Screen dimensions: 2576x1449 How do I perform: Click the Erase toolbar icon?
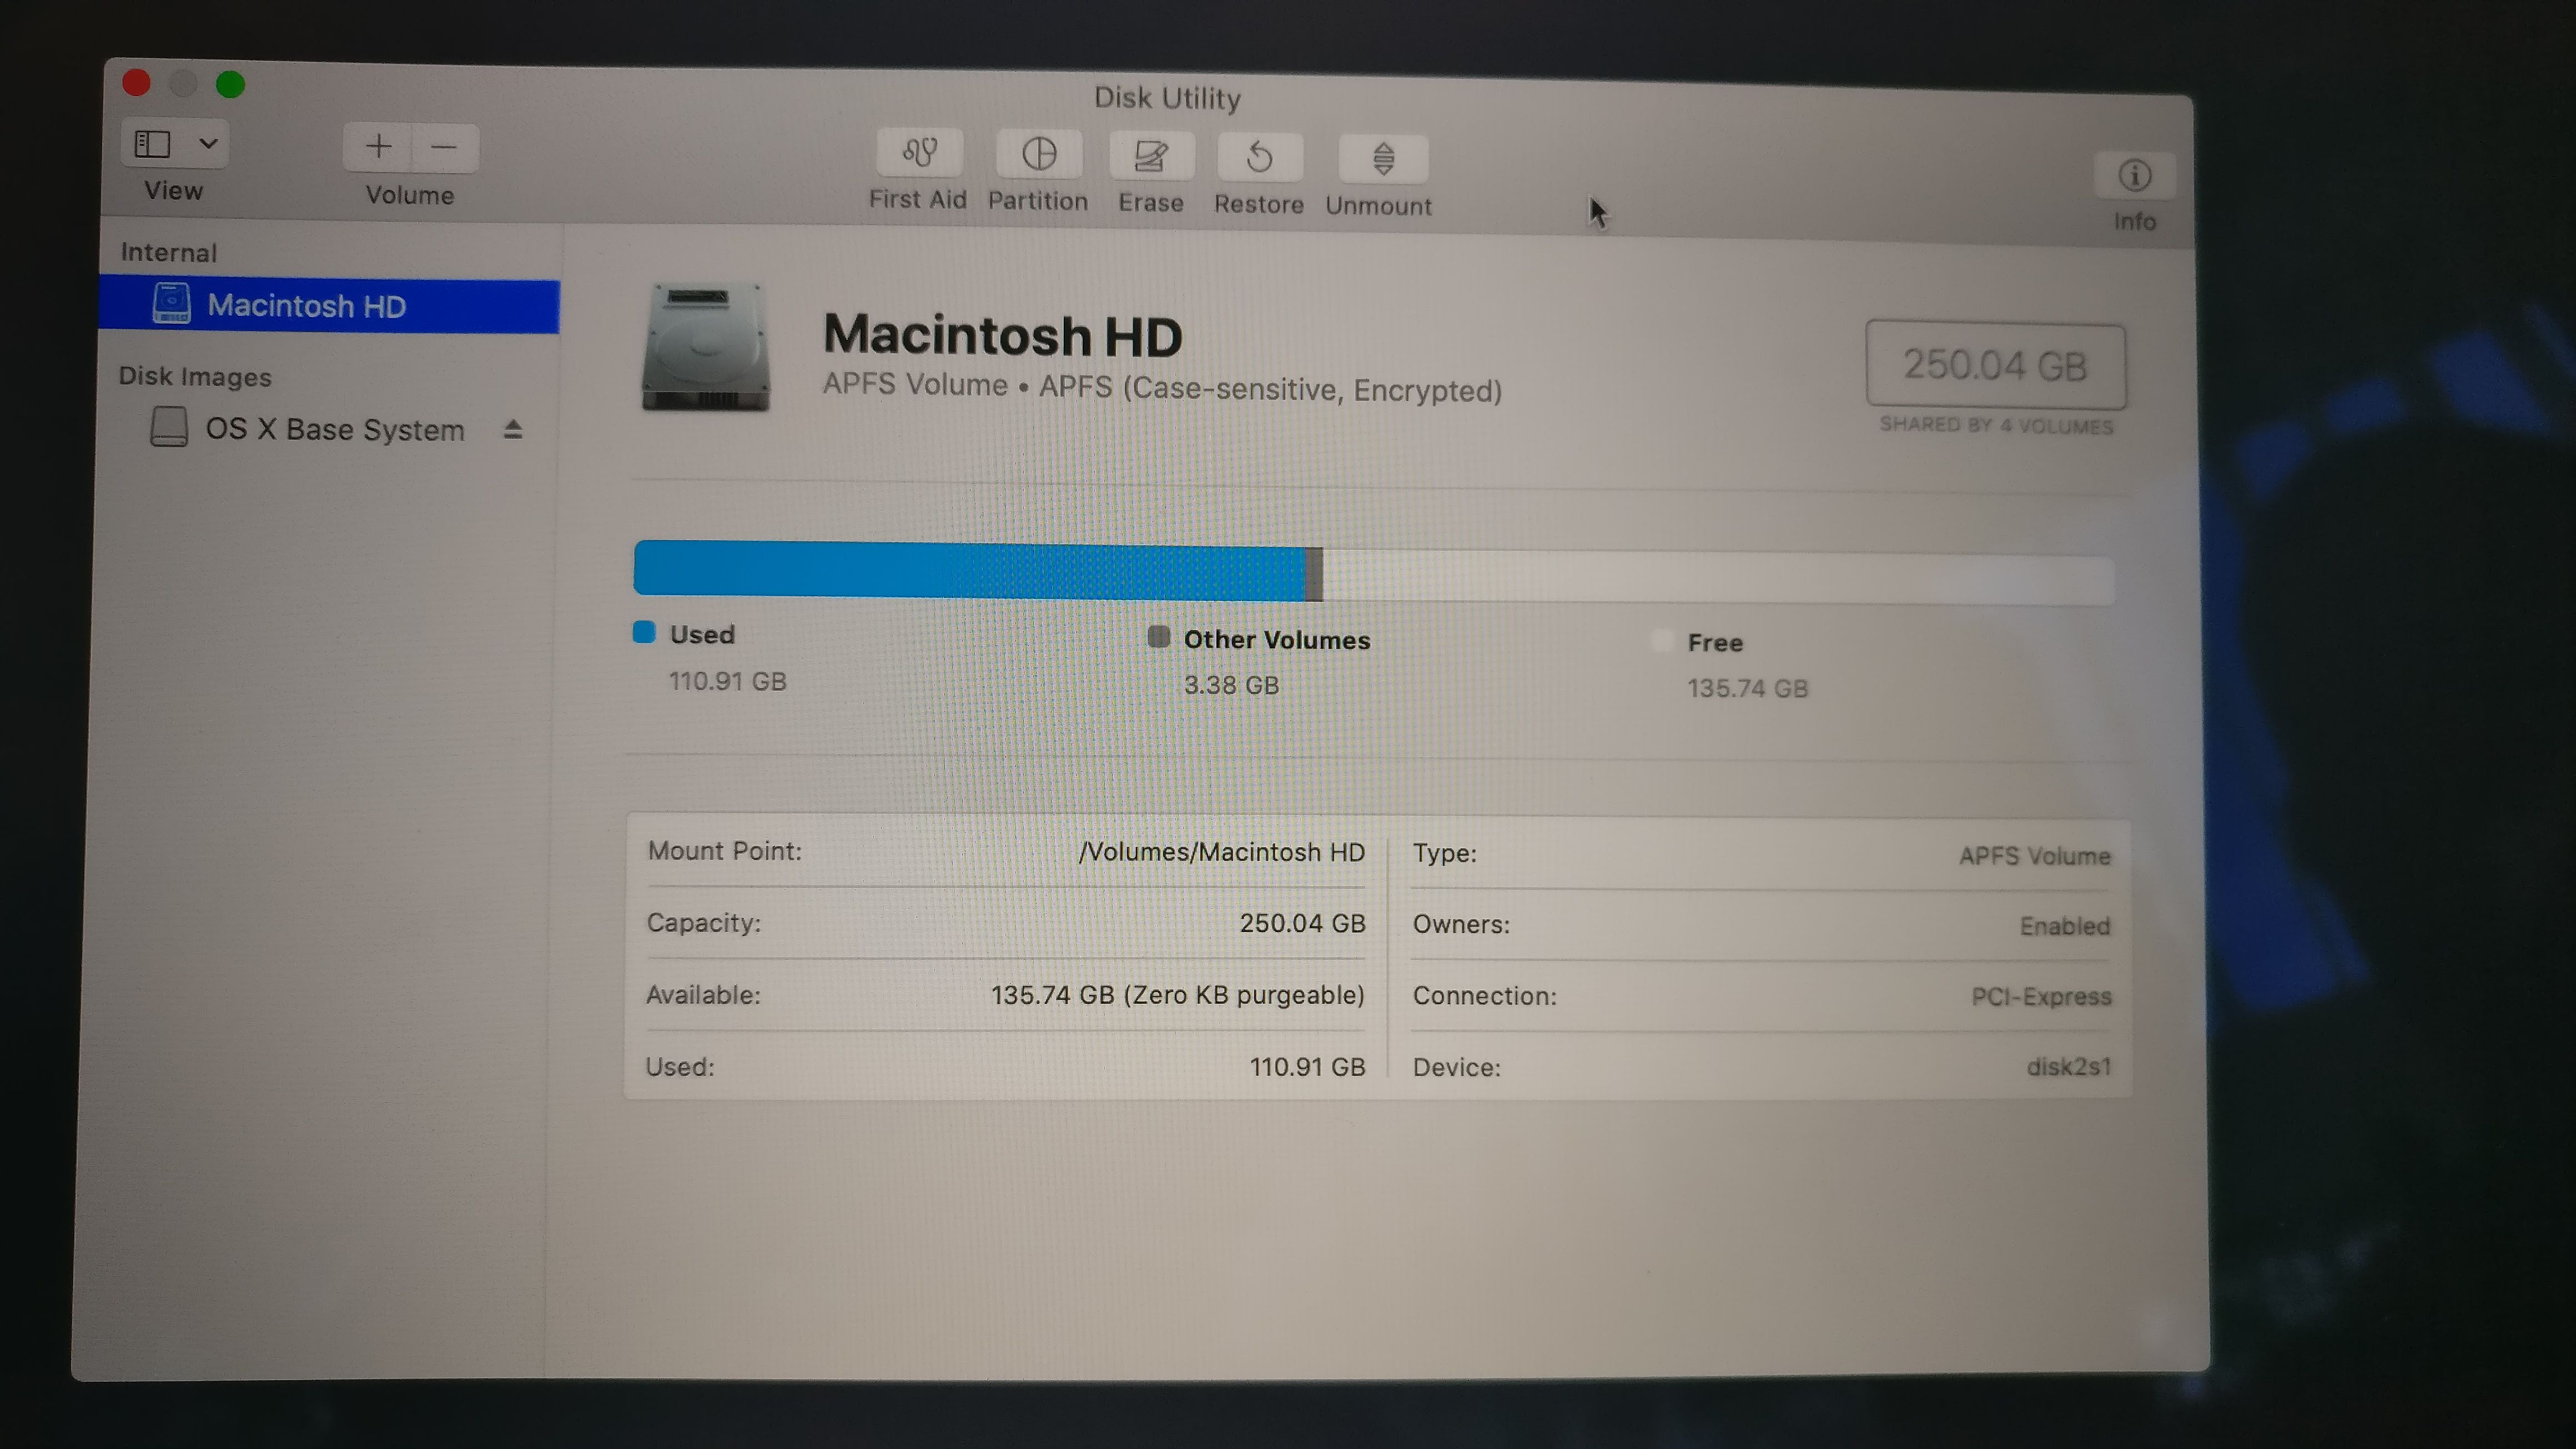pos(1150,157)
